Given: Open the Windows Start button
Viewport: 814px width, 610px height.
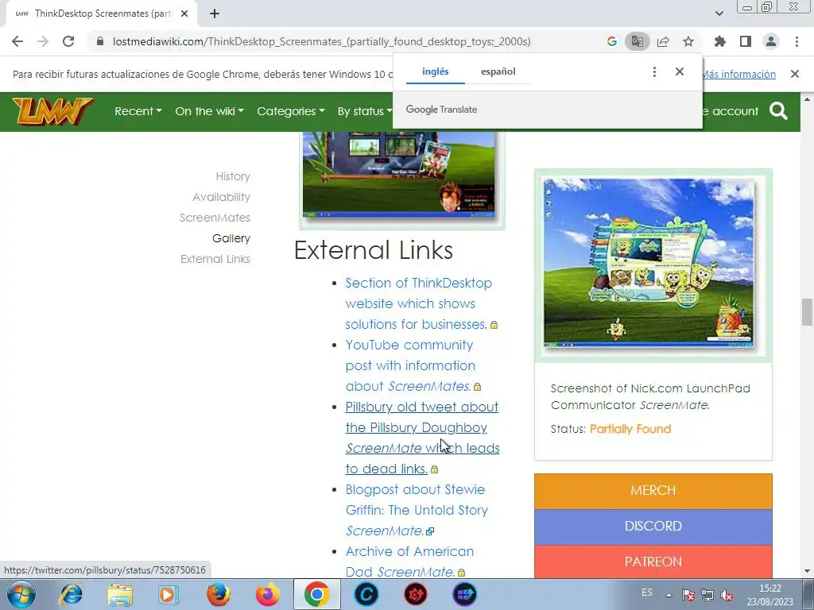Looking at the screenshot, I should (x=21, y=594).
